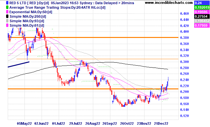Viewport: 210px width, 127px height.
Task: Click the 0.260 price axis label
Action: [x=185, y=74]
